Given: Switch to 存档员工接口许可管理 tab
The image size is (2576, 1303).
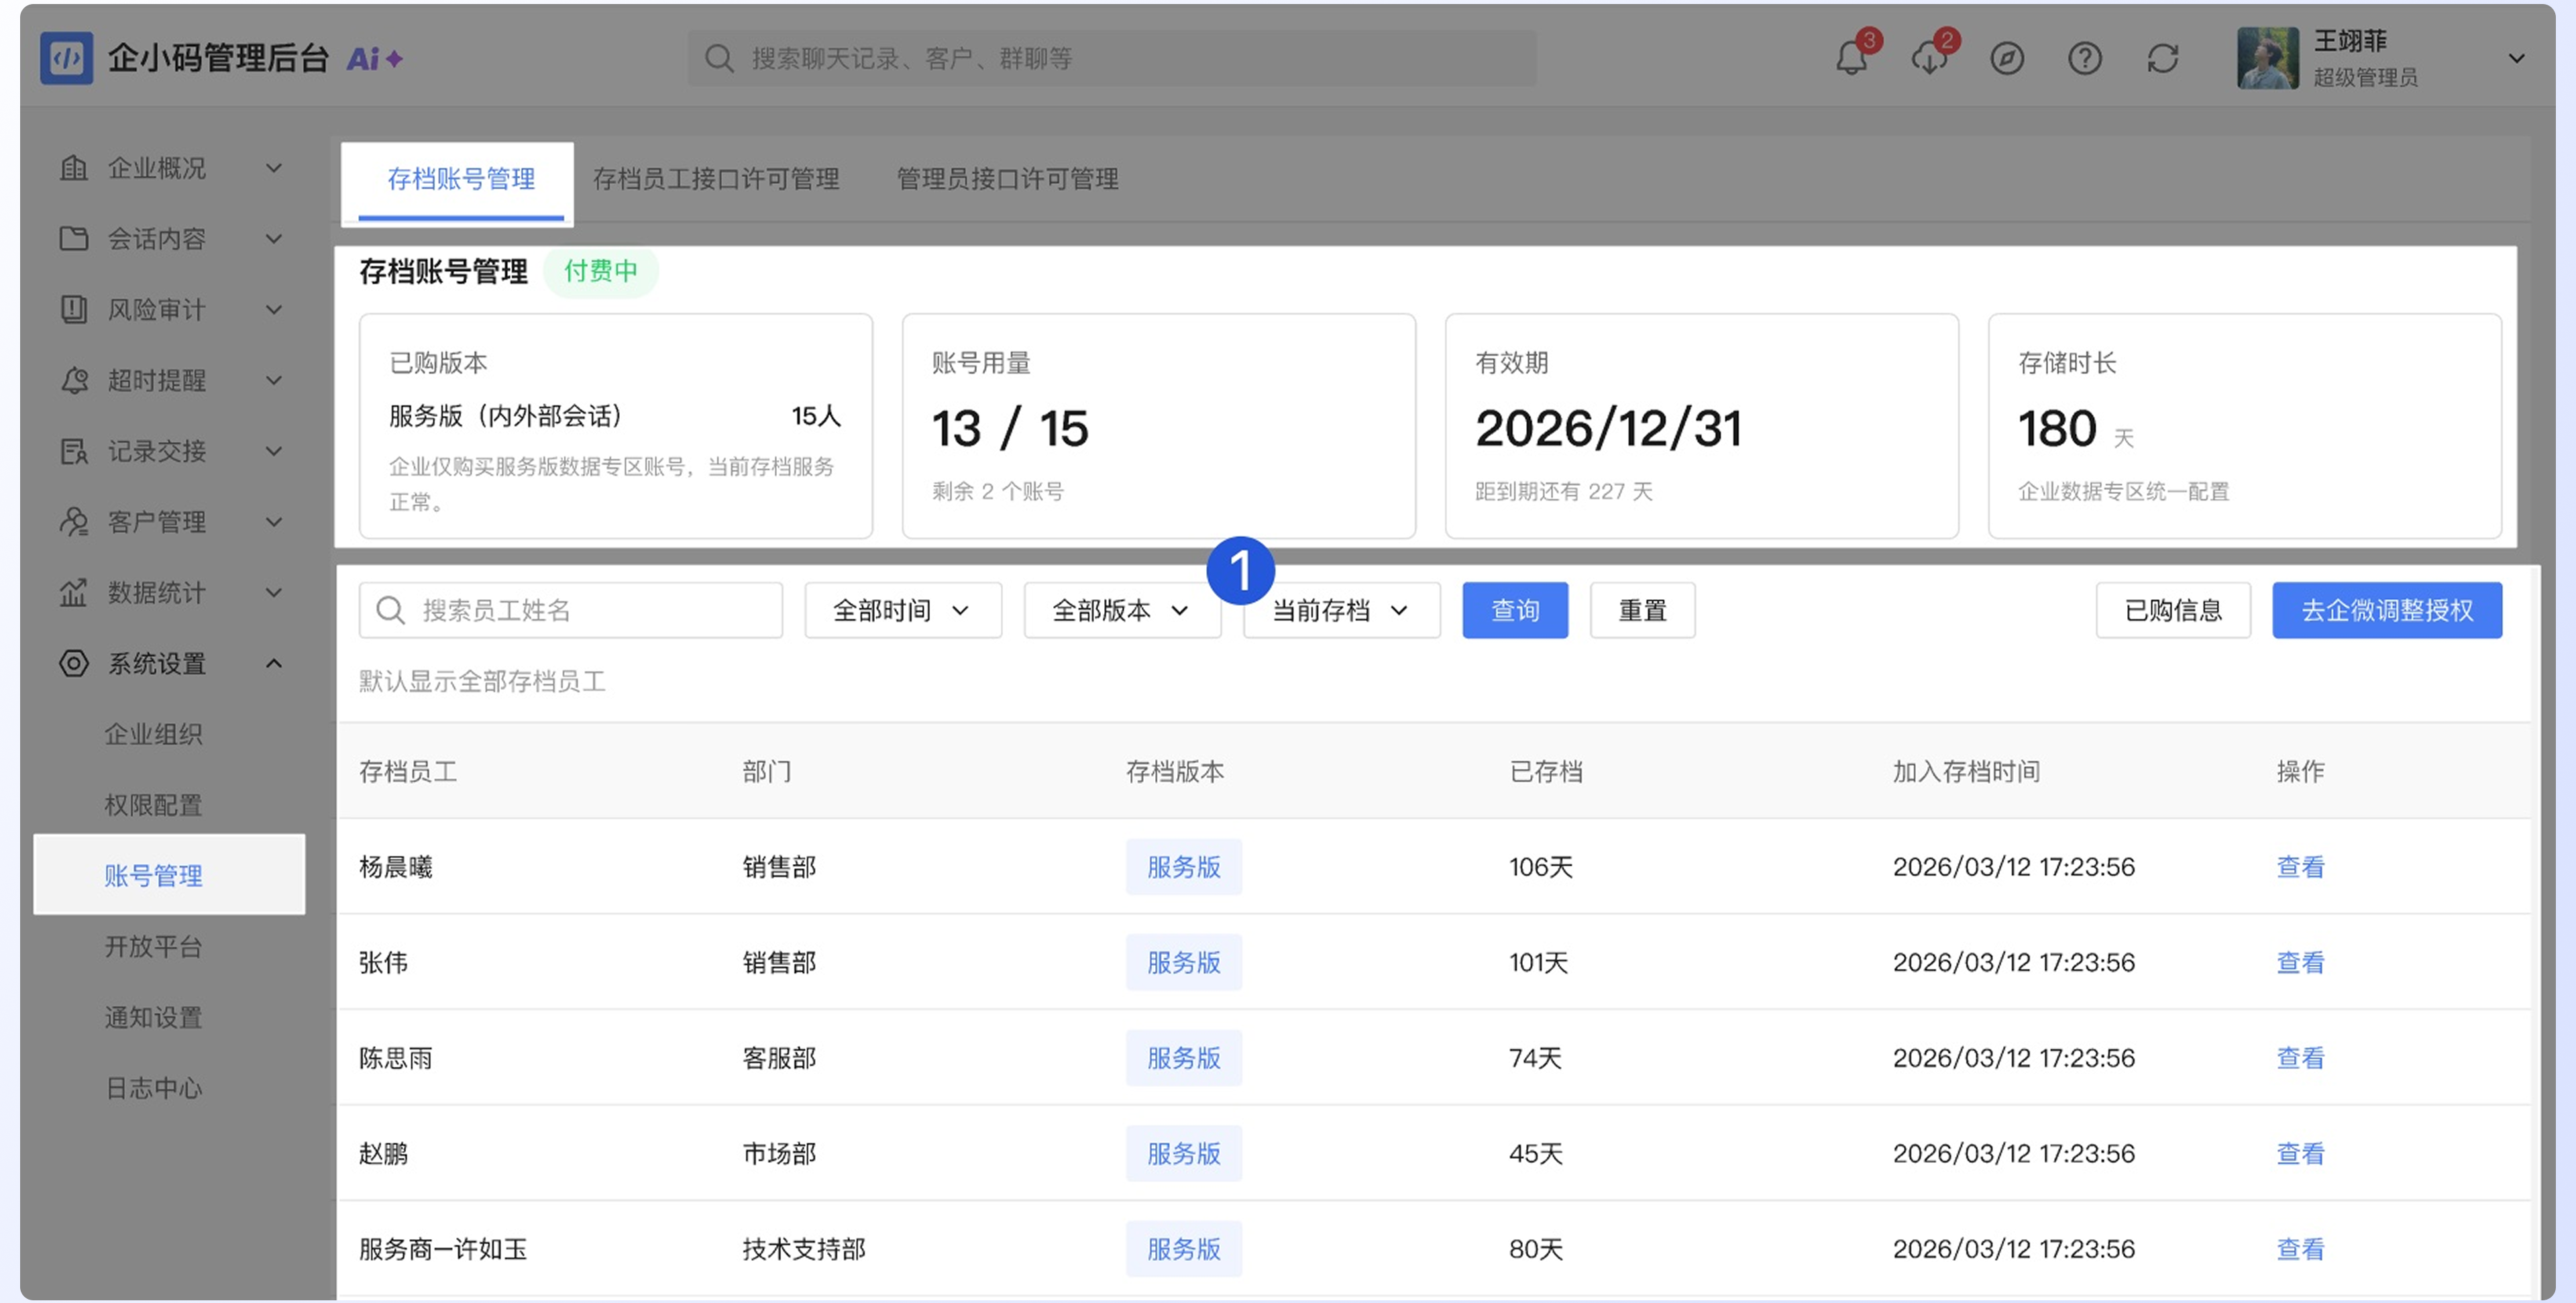Looking at the screenshot, I should 716,179.
